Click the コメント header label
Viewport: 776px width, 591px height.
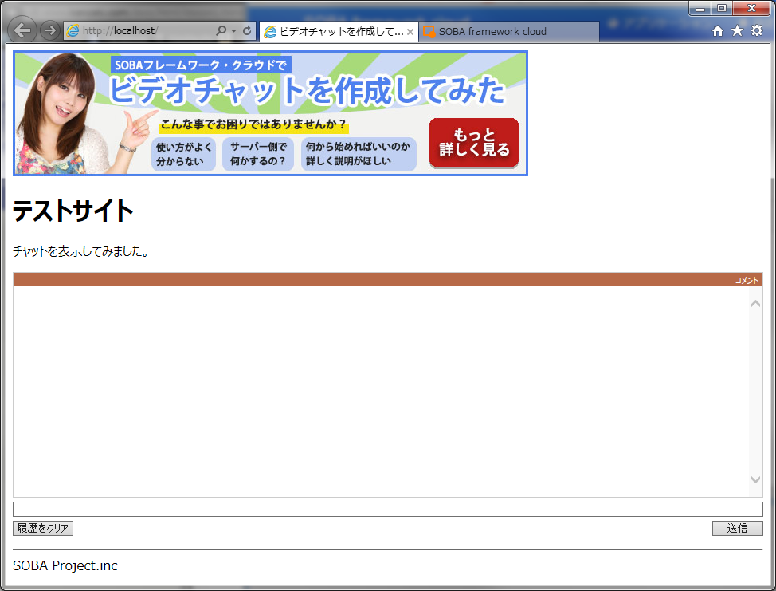(747, 281)
